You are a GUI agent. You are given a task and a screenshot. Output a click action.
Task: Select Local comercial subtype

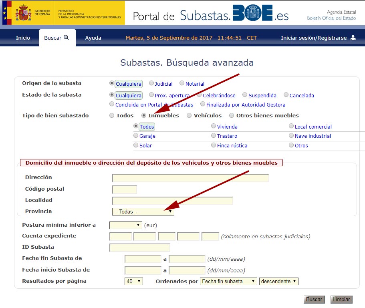(x=291, y=126)
